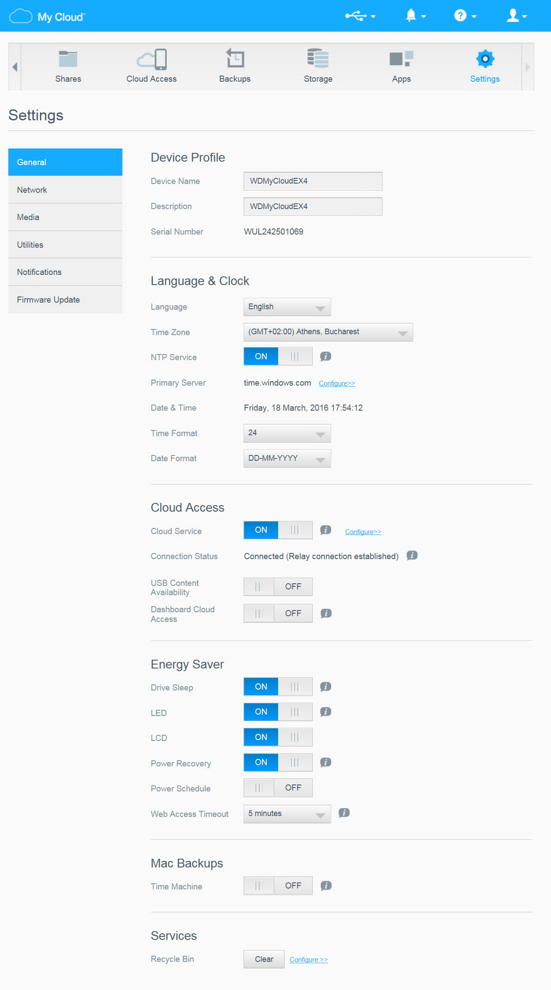Toggle the LCD switch
Image resolution: width=551 pixels, height=990 pixels.
click(x=278, y=737)
